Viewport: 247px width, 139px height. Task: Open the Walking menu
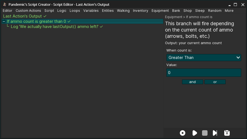click(123, 11)
